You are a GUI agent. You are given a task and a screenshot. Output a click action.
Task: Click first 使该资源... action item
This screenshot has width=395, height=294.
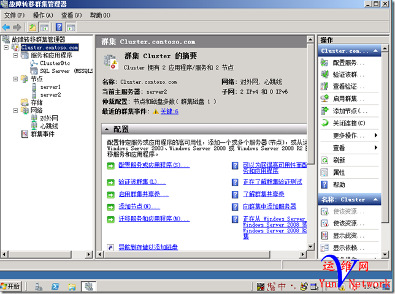pos(348,211)
